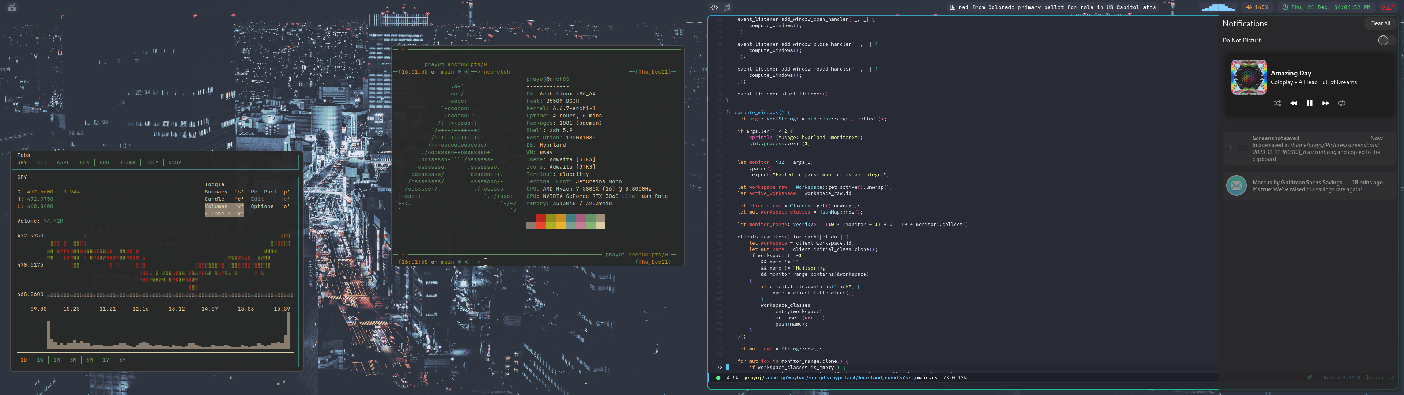Viewport: 1404px width, 395px height.
Task: Pause the Amazing Day song
Action: pos(1309,103)
